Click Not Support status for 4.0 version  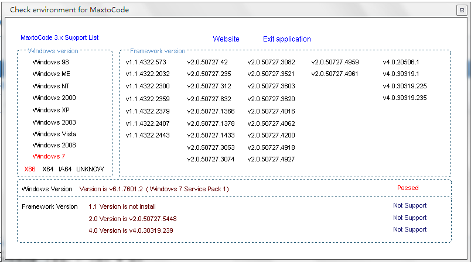(x=409, y=230)
